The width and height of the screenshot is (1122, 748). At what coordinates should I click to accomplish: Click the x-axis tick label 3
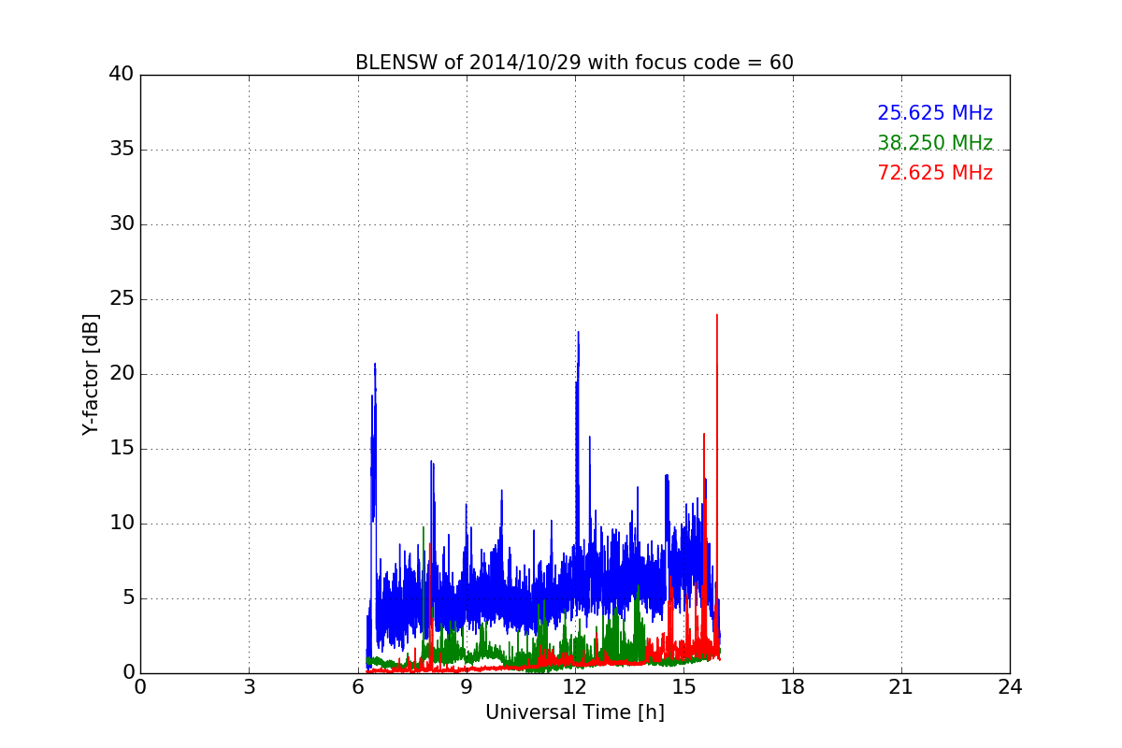tap(249, 687)
